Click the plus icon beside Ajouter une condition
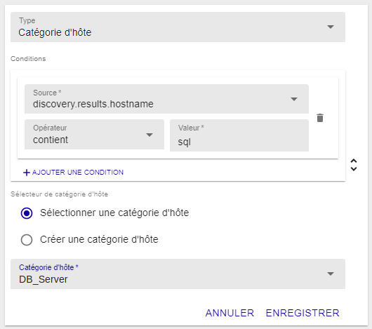The height and width of the screenshot is (329, 372). 27,173
